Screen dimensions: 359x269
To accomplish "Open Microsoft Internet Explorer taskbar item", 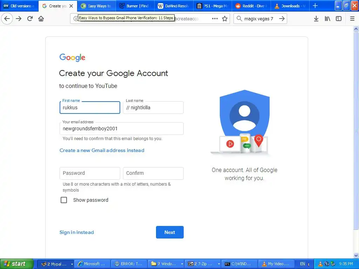I will (x=93, y=264).
